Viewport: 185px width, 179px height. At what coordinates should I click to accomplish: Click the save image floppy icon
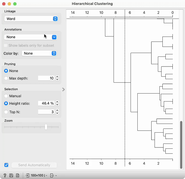click(x=11, y=175)
